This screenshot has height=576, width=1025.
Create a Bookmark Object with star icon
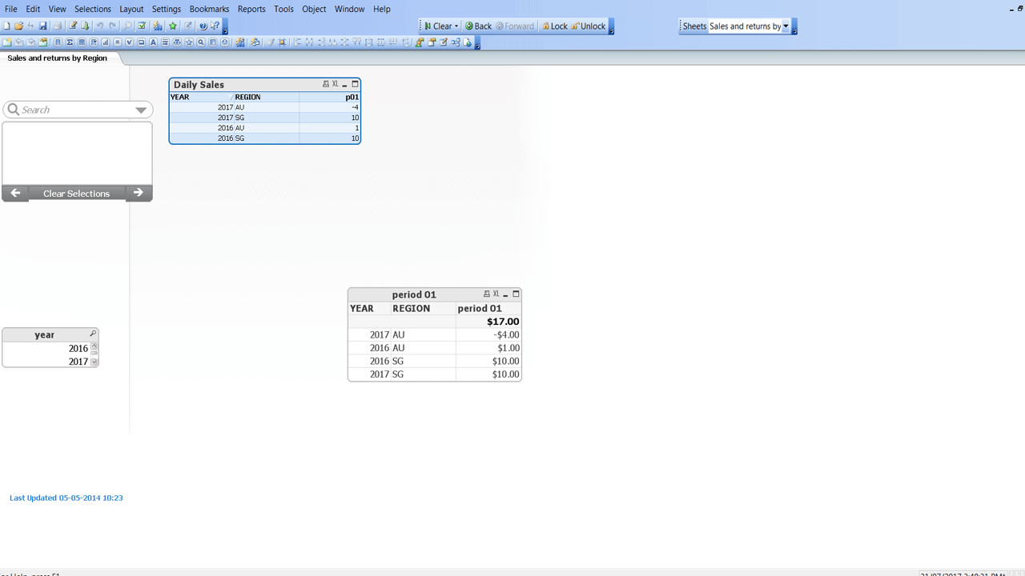(x=189, y=42)
